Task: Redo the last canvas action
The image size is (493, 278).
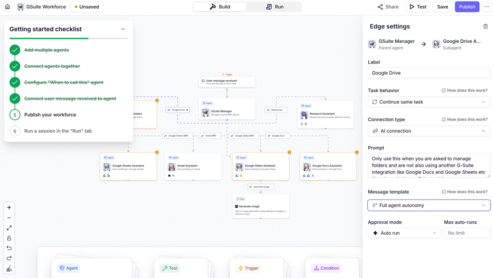Action: click(x=9, y=258)
